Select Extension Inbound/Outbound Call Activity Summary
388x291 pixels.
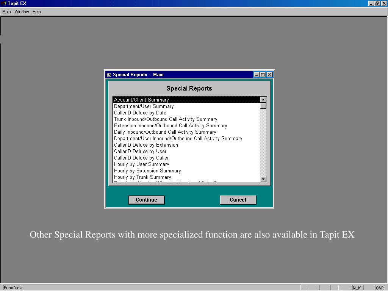click(x=186, y=126)
